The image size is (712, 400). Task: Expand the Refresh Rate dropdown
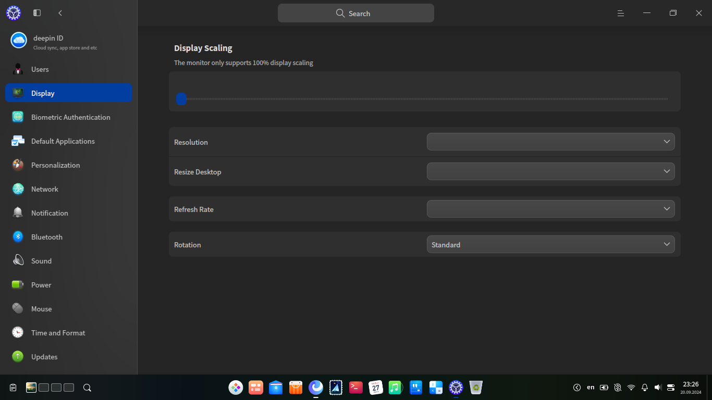click(551, 209)
